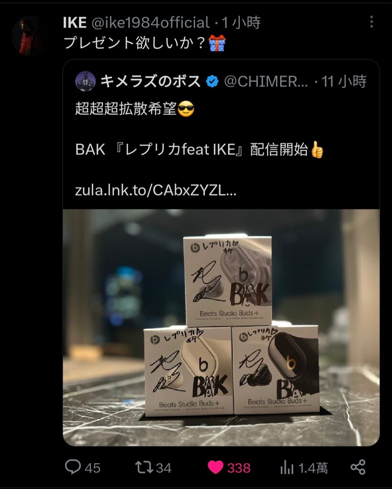Click the 34 retweets count
Viewport: 392px width, 489px height.
pos(163,468)
